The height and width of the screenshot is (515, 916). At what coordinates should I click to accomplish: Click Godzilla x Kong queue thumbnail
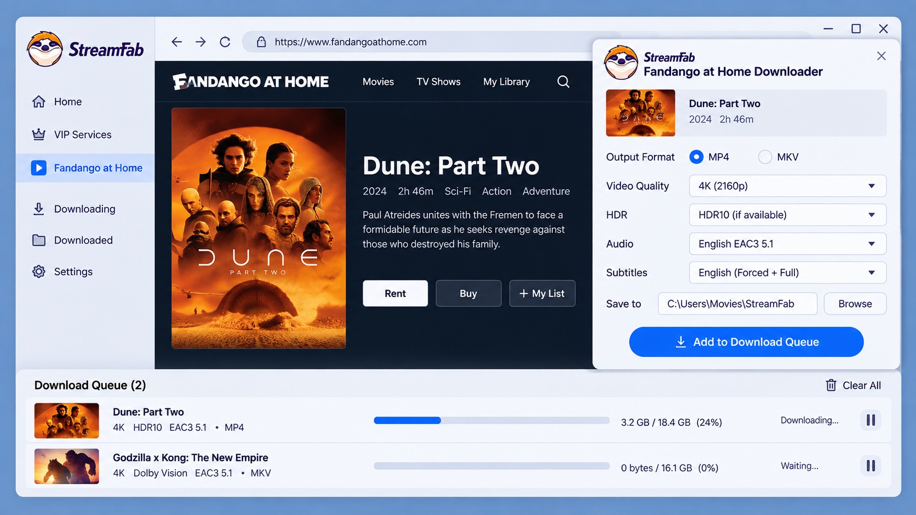pos(66,466)
